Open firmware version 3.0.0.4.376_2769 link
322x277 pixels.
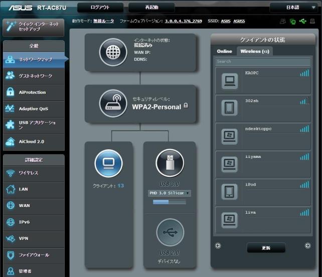(x=184, y=21)
